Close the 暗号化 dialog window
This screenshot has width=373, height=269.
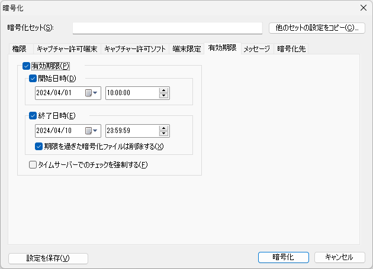coord(362,8)
